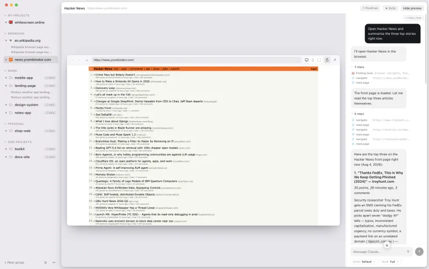Click the Skills button
429x269 pixels.
pos(390,8)
